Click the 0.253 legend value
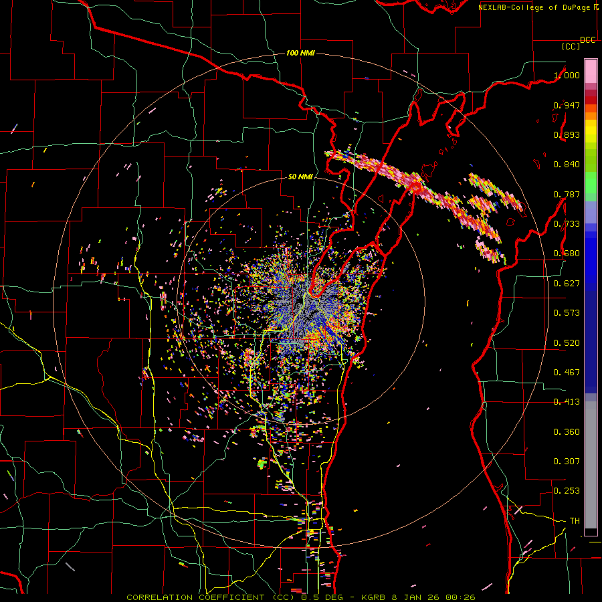602x602 pixels. [567, 491]
